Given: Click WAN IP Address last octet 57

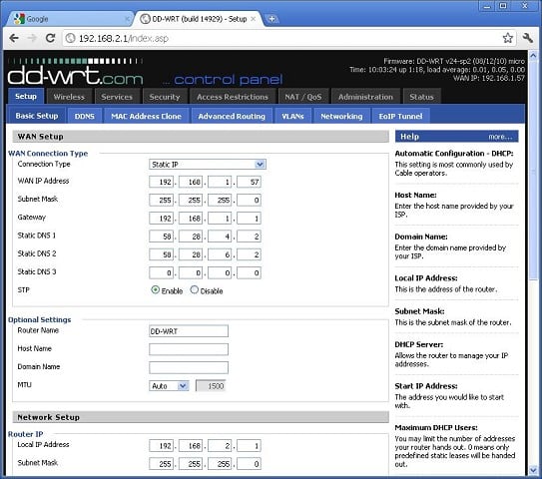Looking at the screenshot, I should [249, 182].
